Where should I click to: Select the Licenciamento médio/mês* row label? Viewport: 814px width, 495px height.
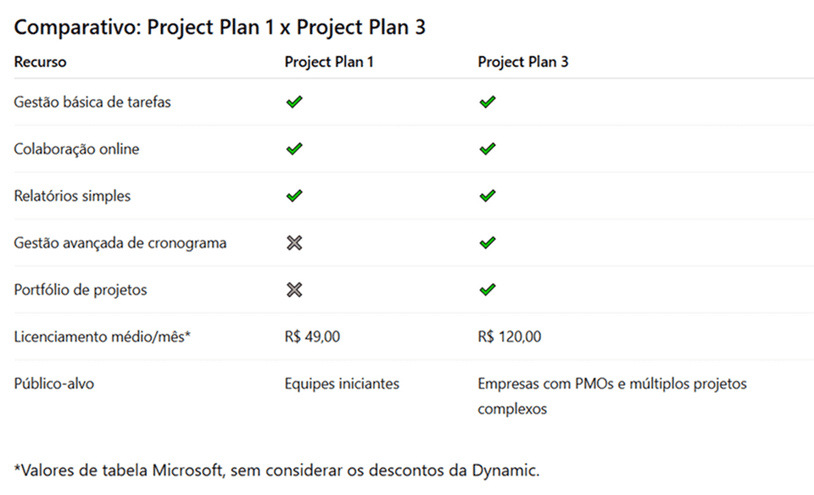click(x=103, y=336)
